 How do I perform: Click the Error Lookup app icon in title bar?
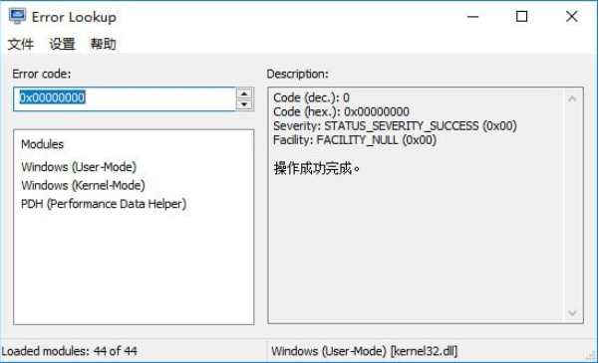pos(18,16)
